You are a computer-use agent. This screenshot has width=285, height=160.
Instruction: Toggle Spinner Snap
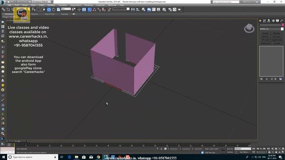coord(104,9)
